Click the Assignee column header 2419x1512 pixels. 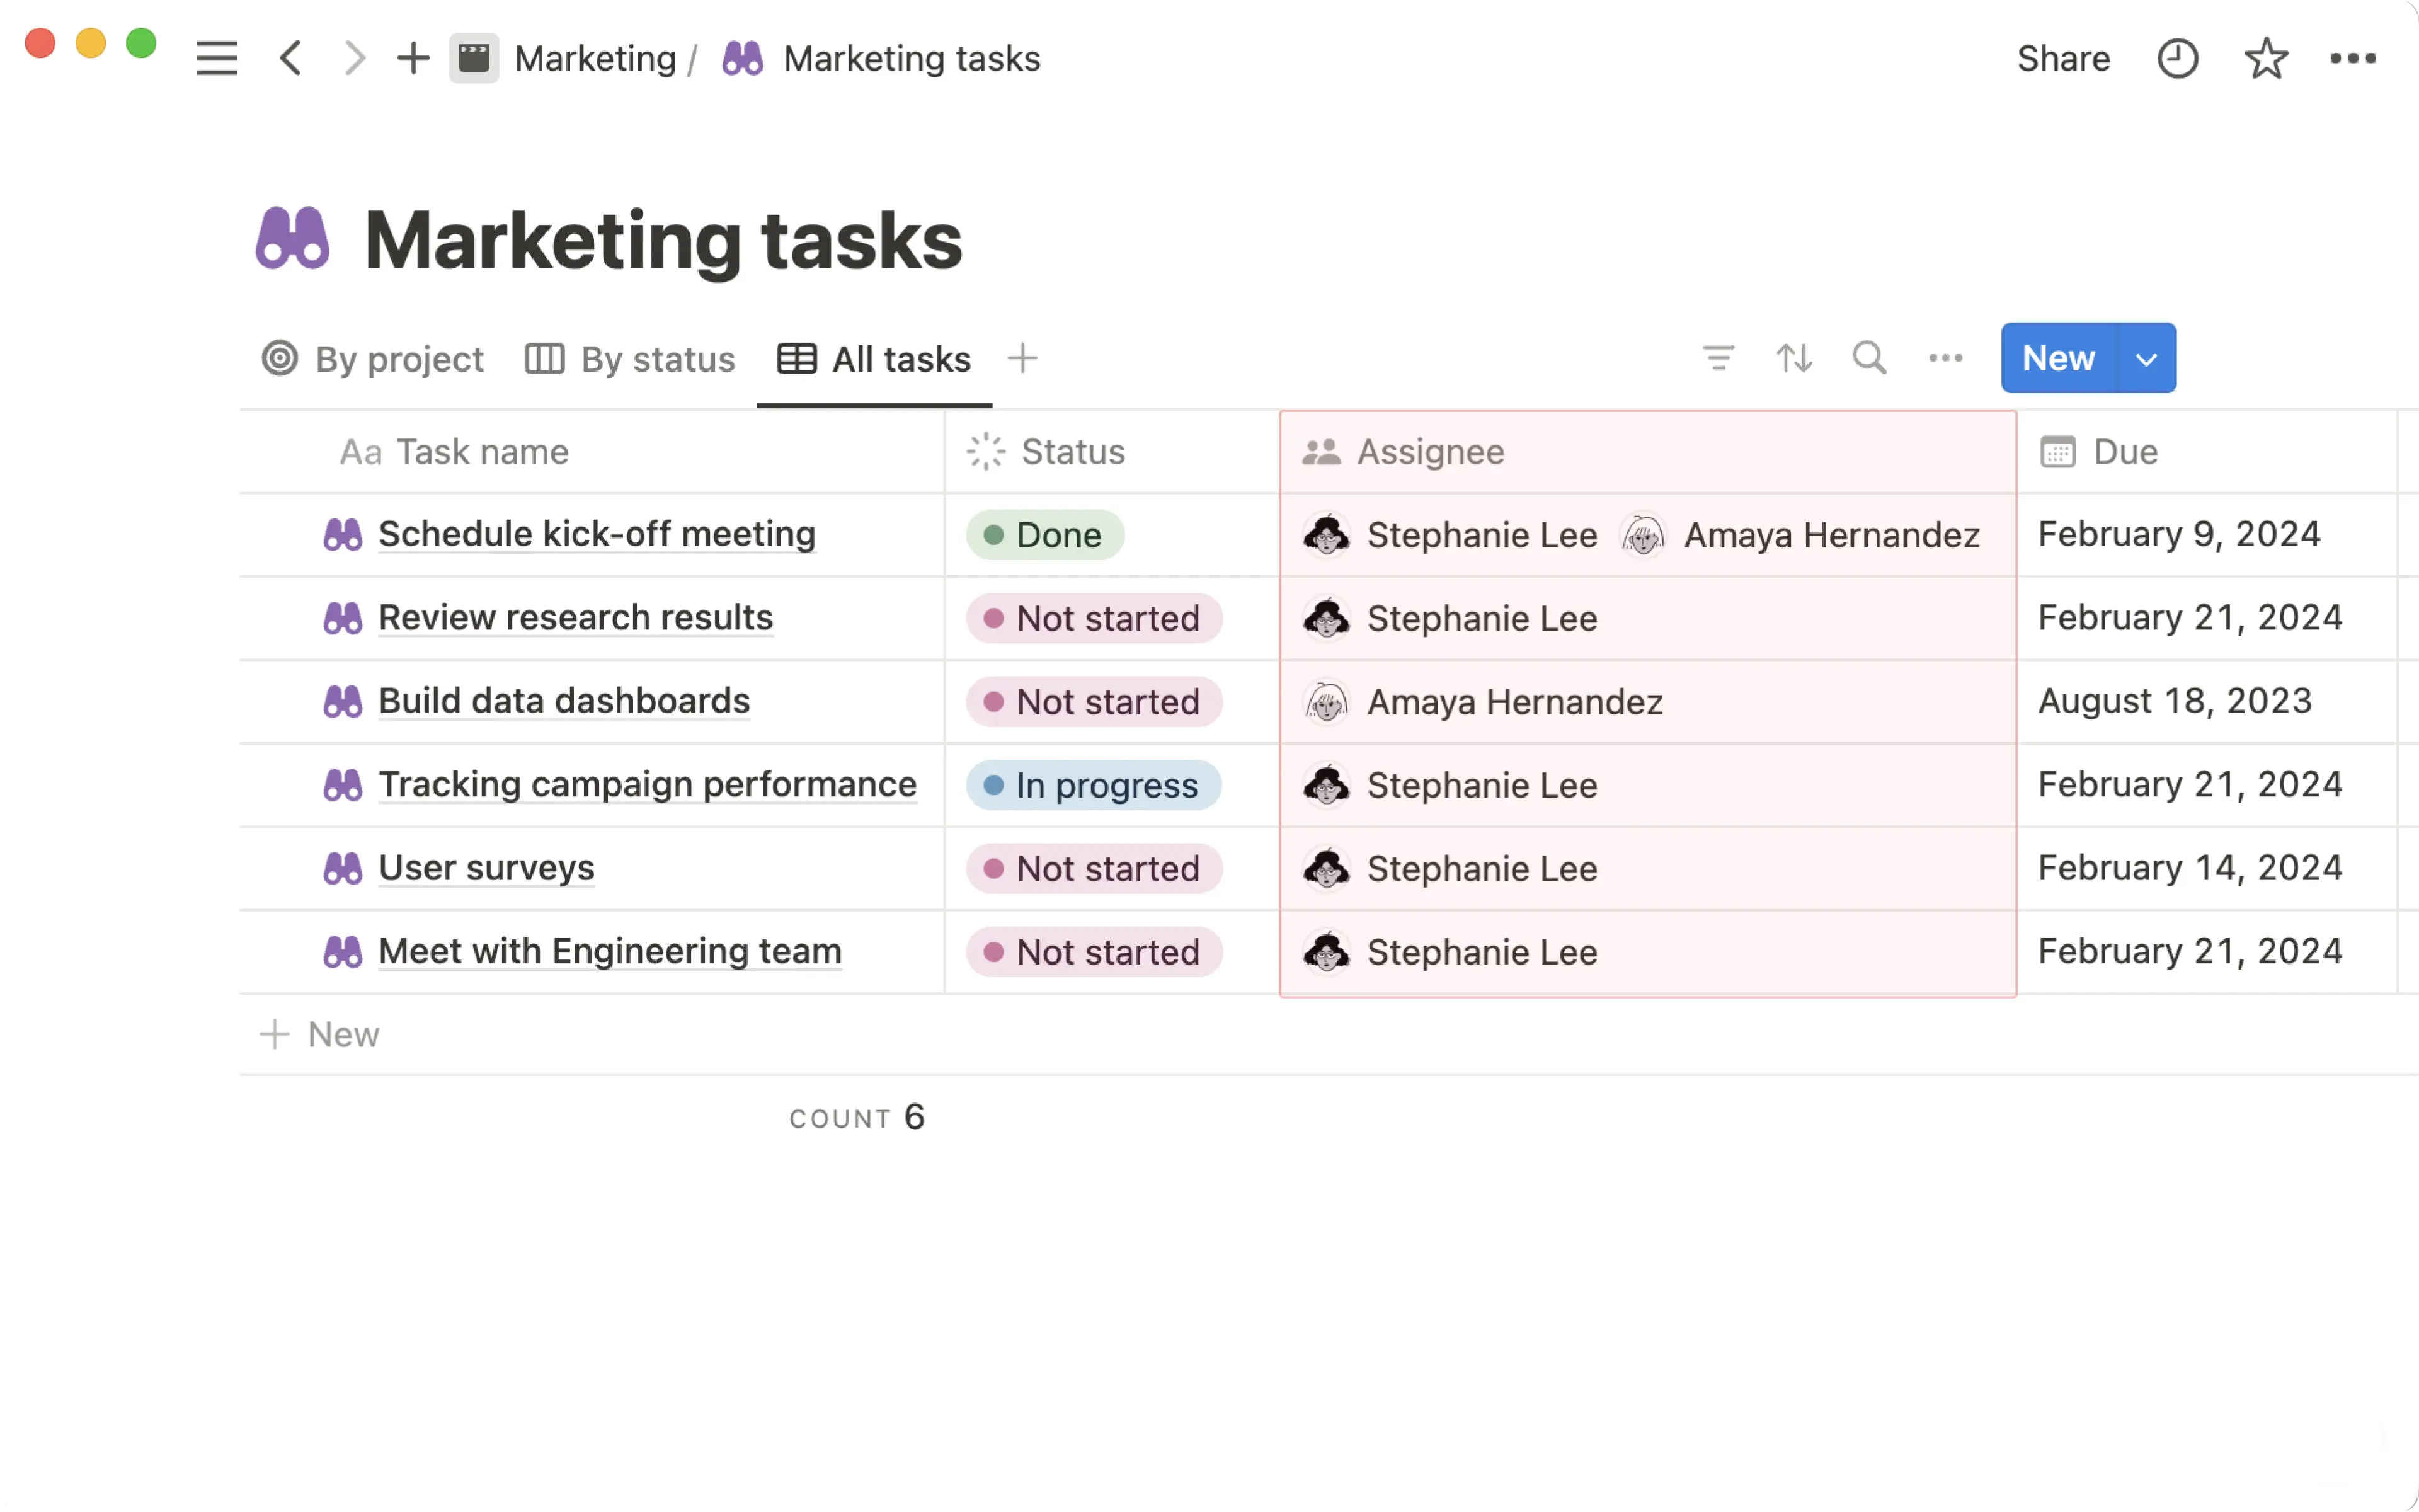point(1429,452)
